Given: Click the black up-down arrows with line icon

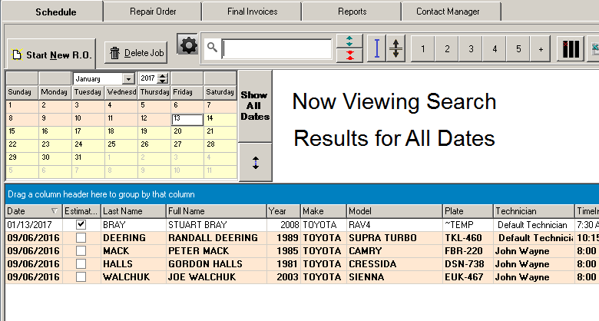Looking at the screenshot, I should point(395,48).
